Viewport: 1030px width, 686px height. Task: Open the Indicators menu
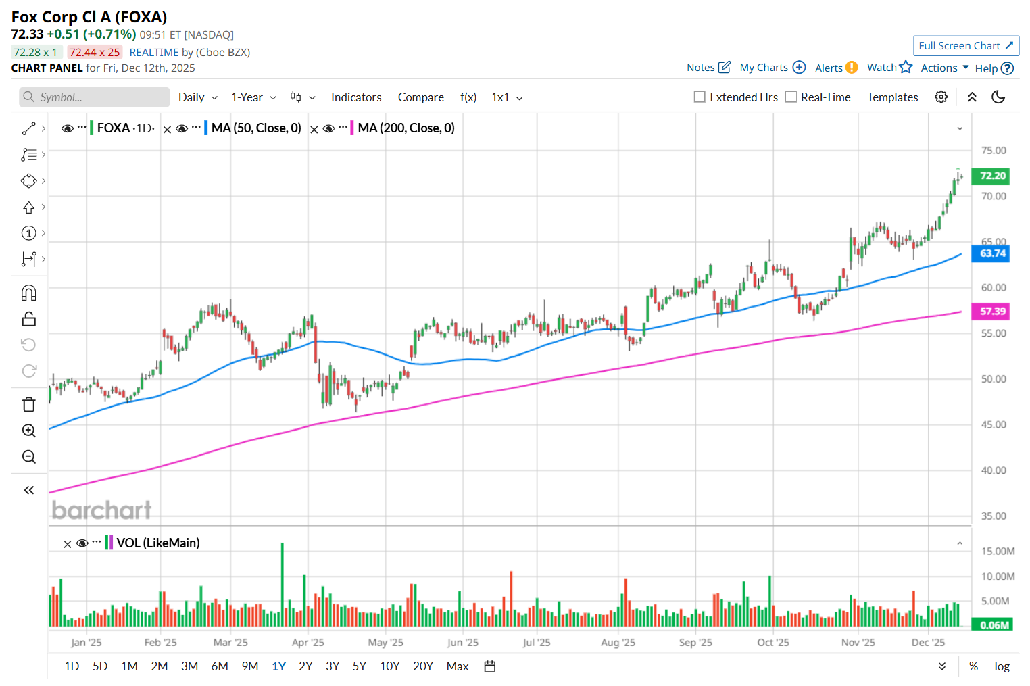click(356, 97)
